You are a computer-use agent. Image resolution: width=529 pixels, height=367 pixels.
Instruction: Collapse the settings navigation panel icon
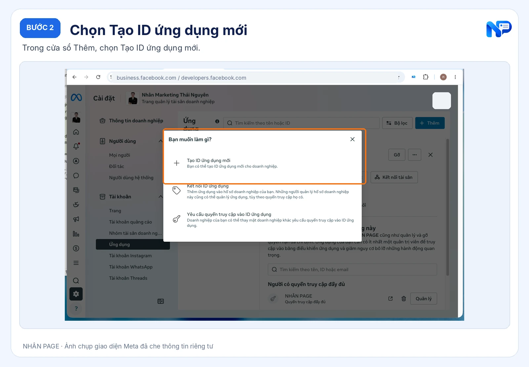point(161,301)
